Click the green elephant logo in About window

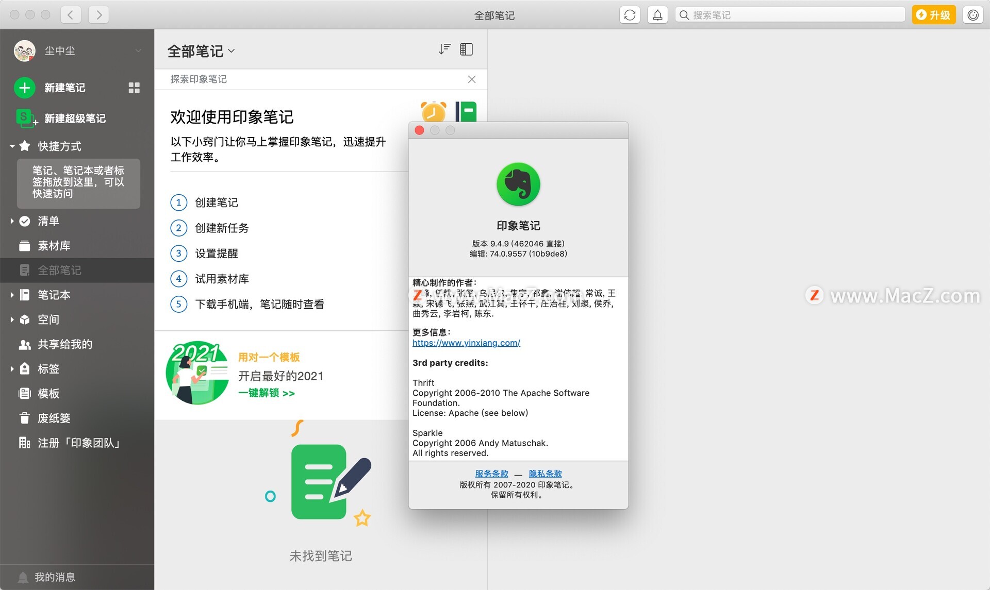(518, 184)
